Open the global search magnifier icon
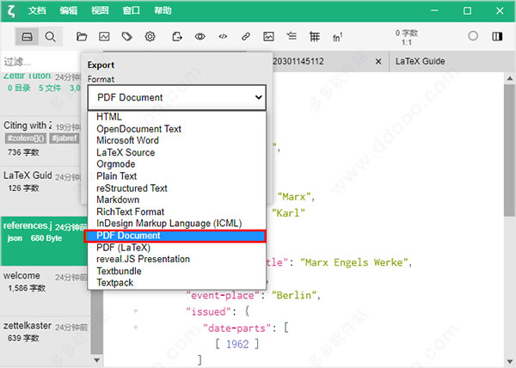This screenshot has height=368, width=516. pos(51,36)
